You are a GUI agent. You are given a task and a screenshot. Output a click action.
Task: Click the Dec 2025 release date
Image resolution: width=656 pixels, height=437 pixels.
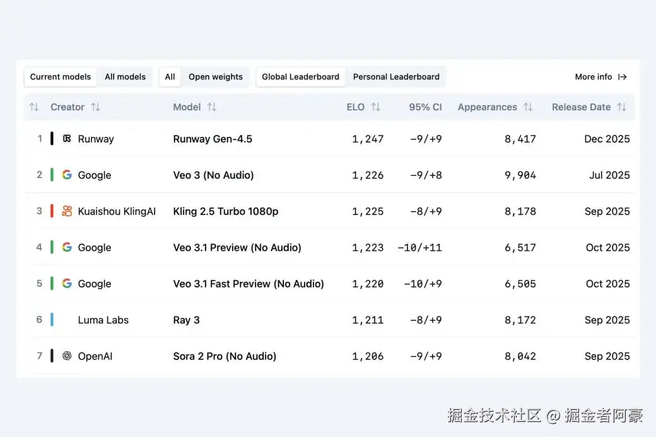(x=607, y=139)
